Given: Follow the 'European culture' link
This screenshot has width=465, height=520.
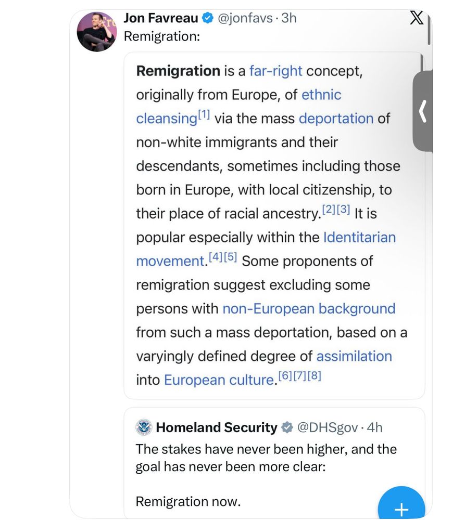Looking at the screenshot, I should [x=219, y=380].
